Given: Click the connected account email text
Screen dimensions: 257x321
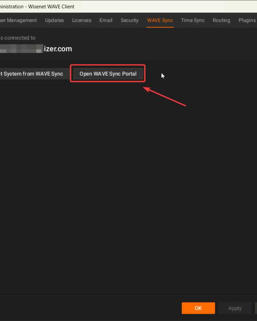Looking at the screenshot, I should point(36,49).
